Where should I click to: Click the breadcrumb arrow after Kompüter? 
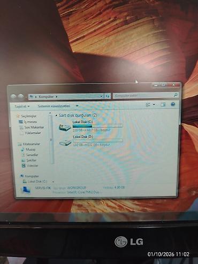[x=57, y=96]
